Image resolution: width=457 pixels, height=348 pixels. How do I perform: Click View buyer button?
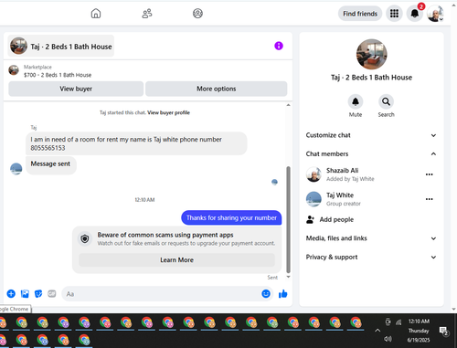tap(76, 89)
